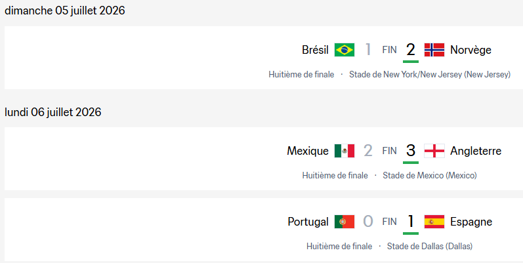Click Stade de Dallas (Dallas) venue text
The width and height of the screenshot is (523, 263).
430,247
